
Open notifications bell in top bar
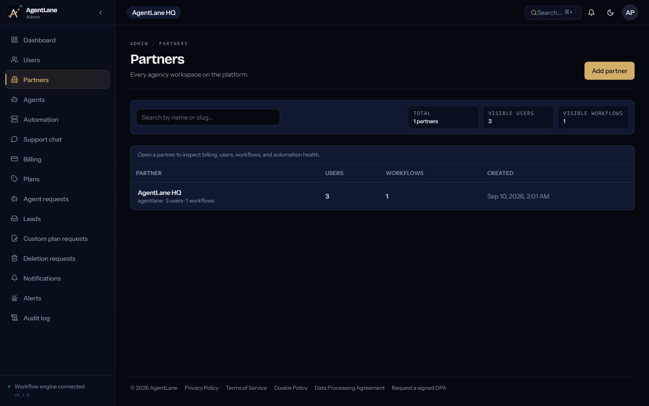point(591,13)
